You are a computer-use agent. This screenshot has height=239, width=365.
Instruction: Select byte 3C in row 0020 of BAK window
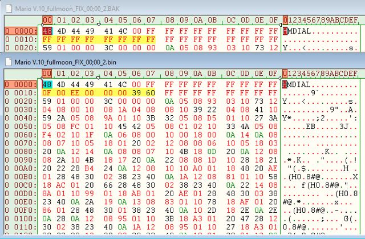point(108,48)
